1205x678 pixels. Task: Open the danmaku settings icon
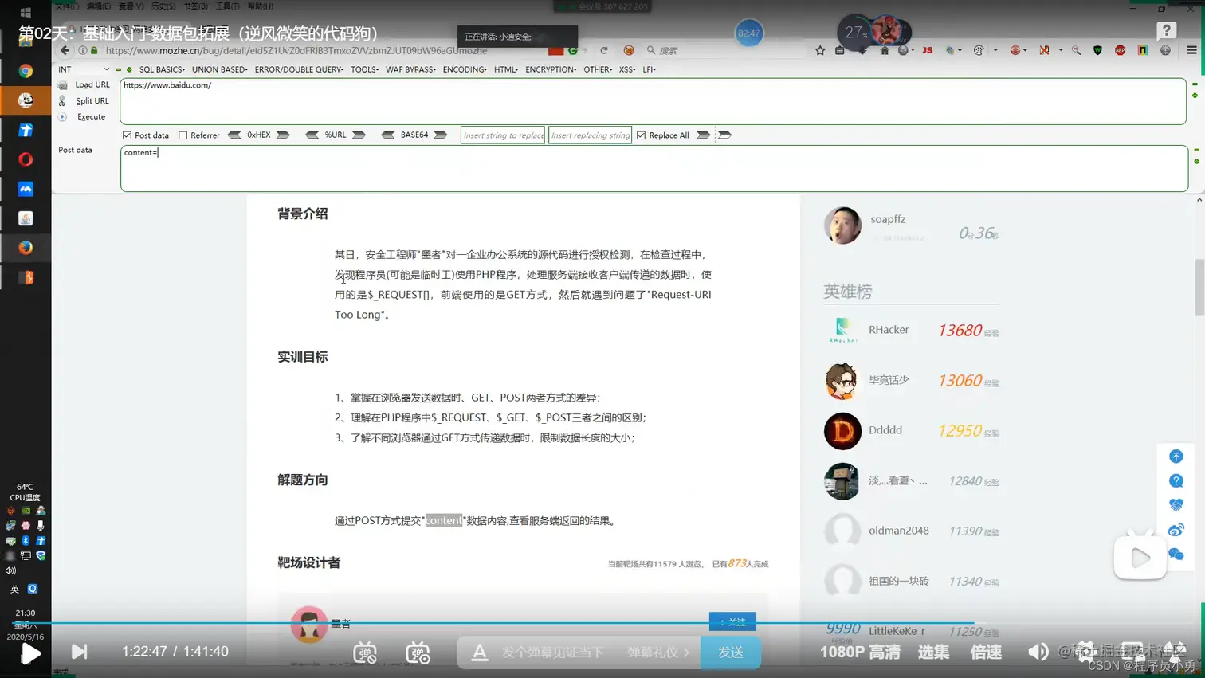point(418,653)
